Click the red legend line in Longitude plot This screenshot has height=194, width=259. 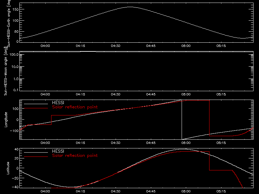(36, 108)
